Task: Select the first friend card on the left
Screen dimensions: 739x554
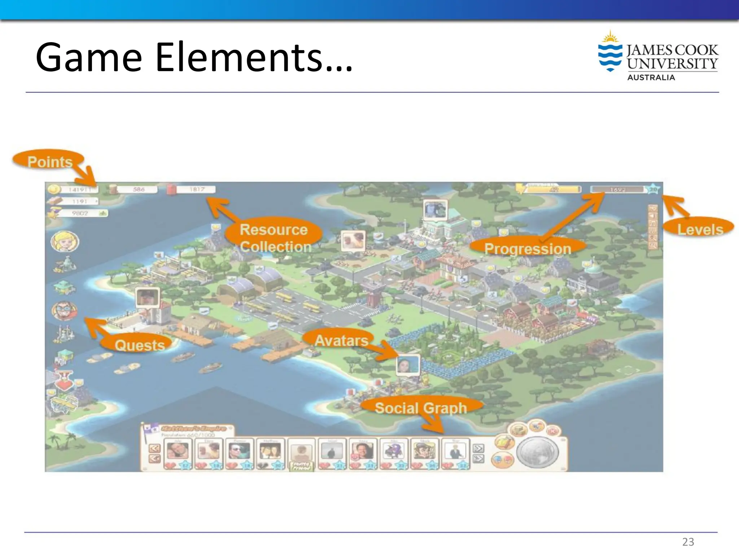Action: tap(178, 454)
